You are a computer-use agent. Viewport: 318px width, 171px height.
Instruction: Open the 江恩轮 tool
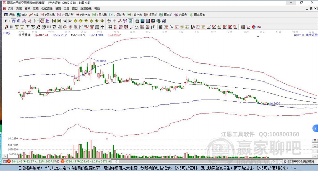click(x=151, y=15)
